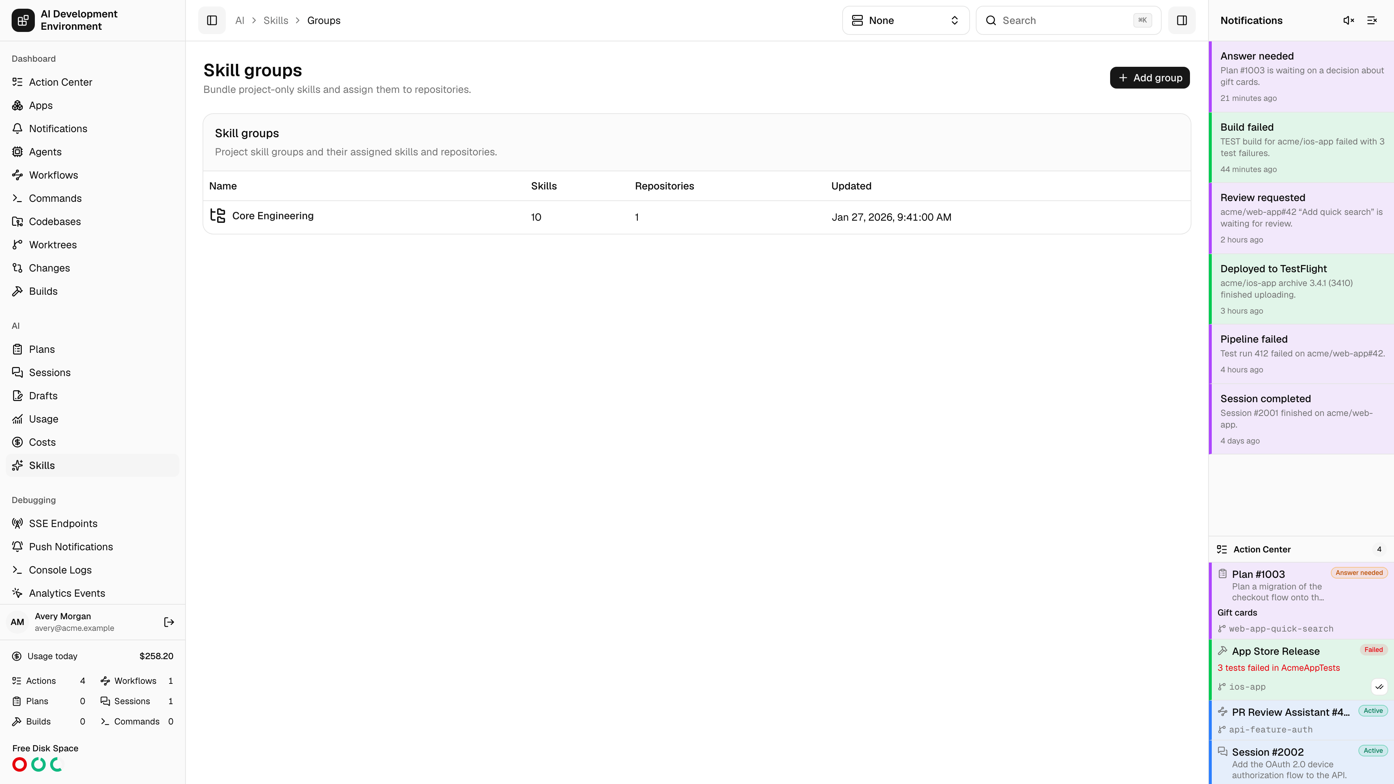
Task: Open the Core Engineering skill group row
Action: pyautogui.click(x=697, y=217)
